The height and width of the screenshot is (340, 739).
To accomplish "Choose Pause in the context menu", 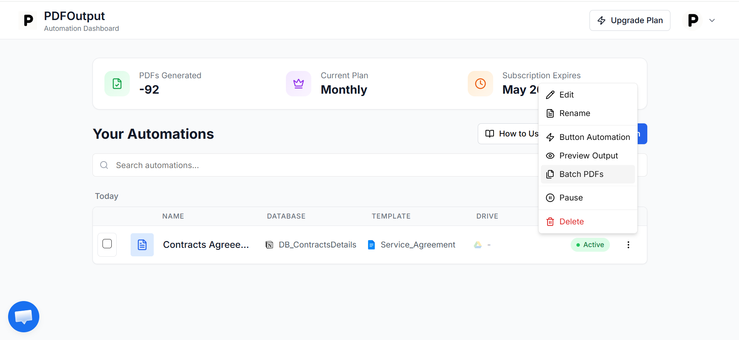I will [588, 198].
